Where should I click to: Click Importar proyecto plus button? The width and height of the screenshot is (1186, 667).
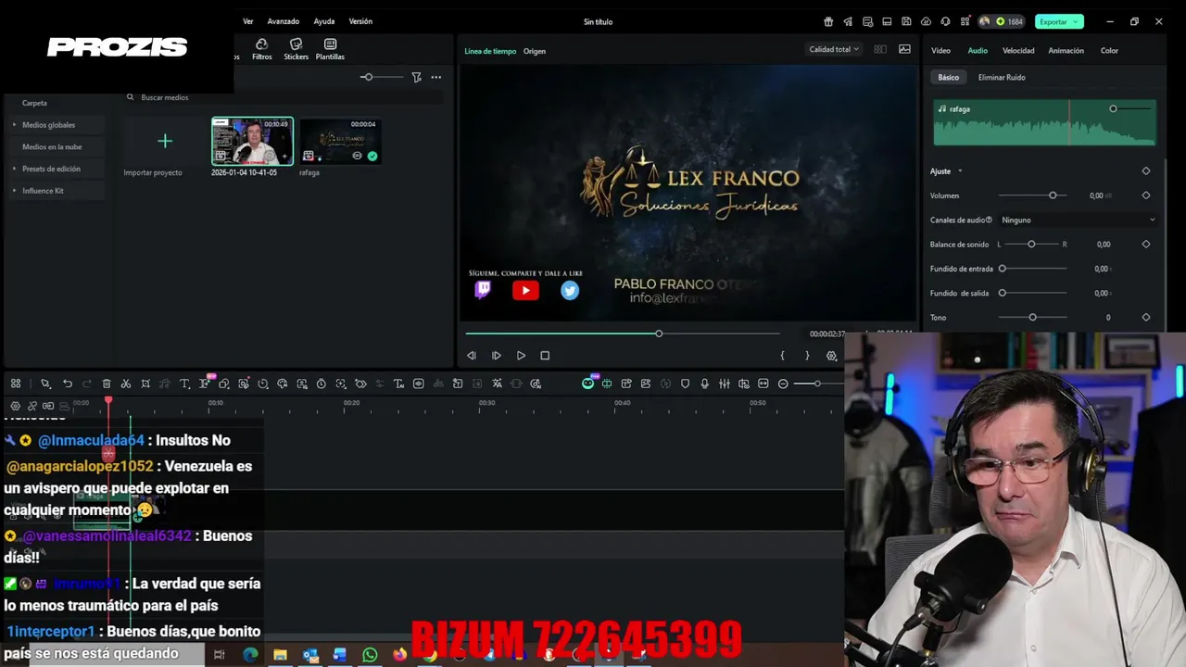[165, 141]
